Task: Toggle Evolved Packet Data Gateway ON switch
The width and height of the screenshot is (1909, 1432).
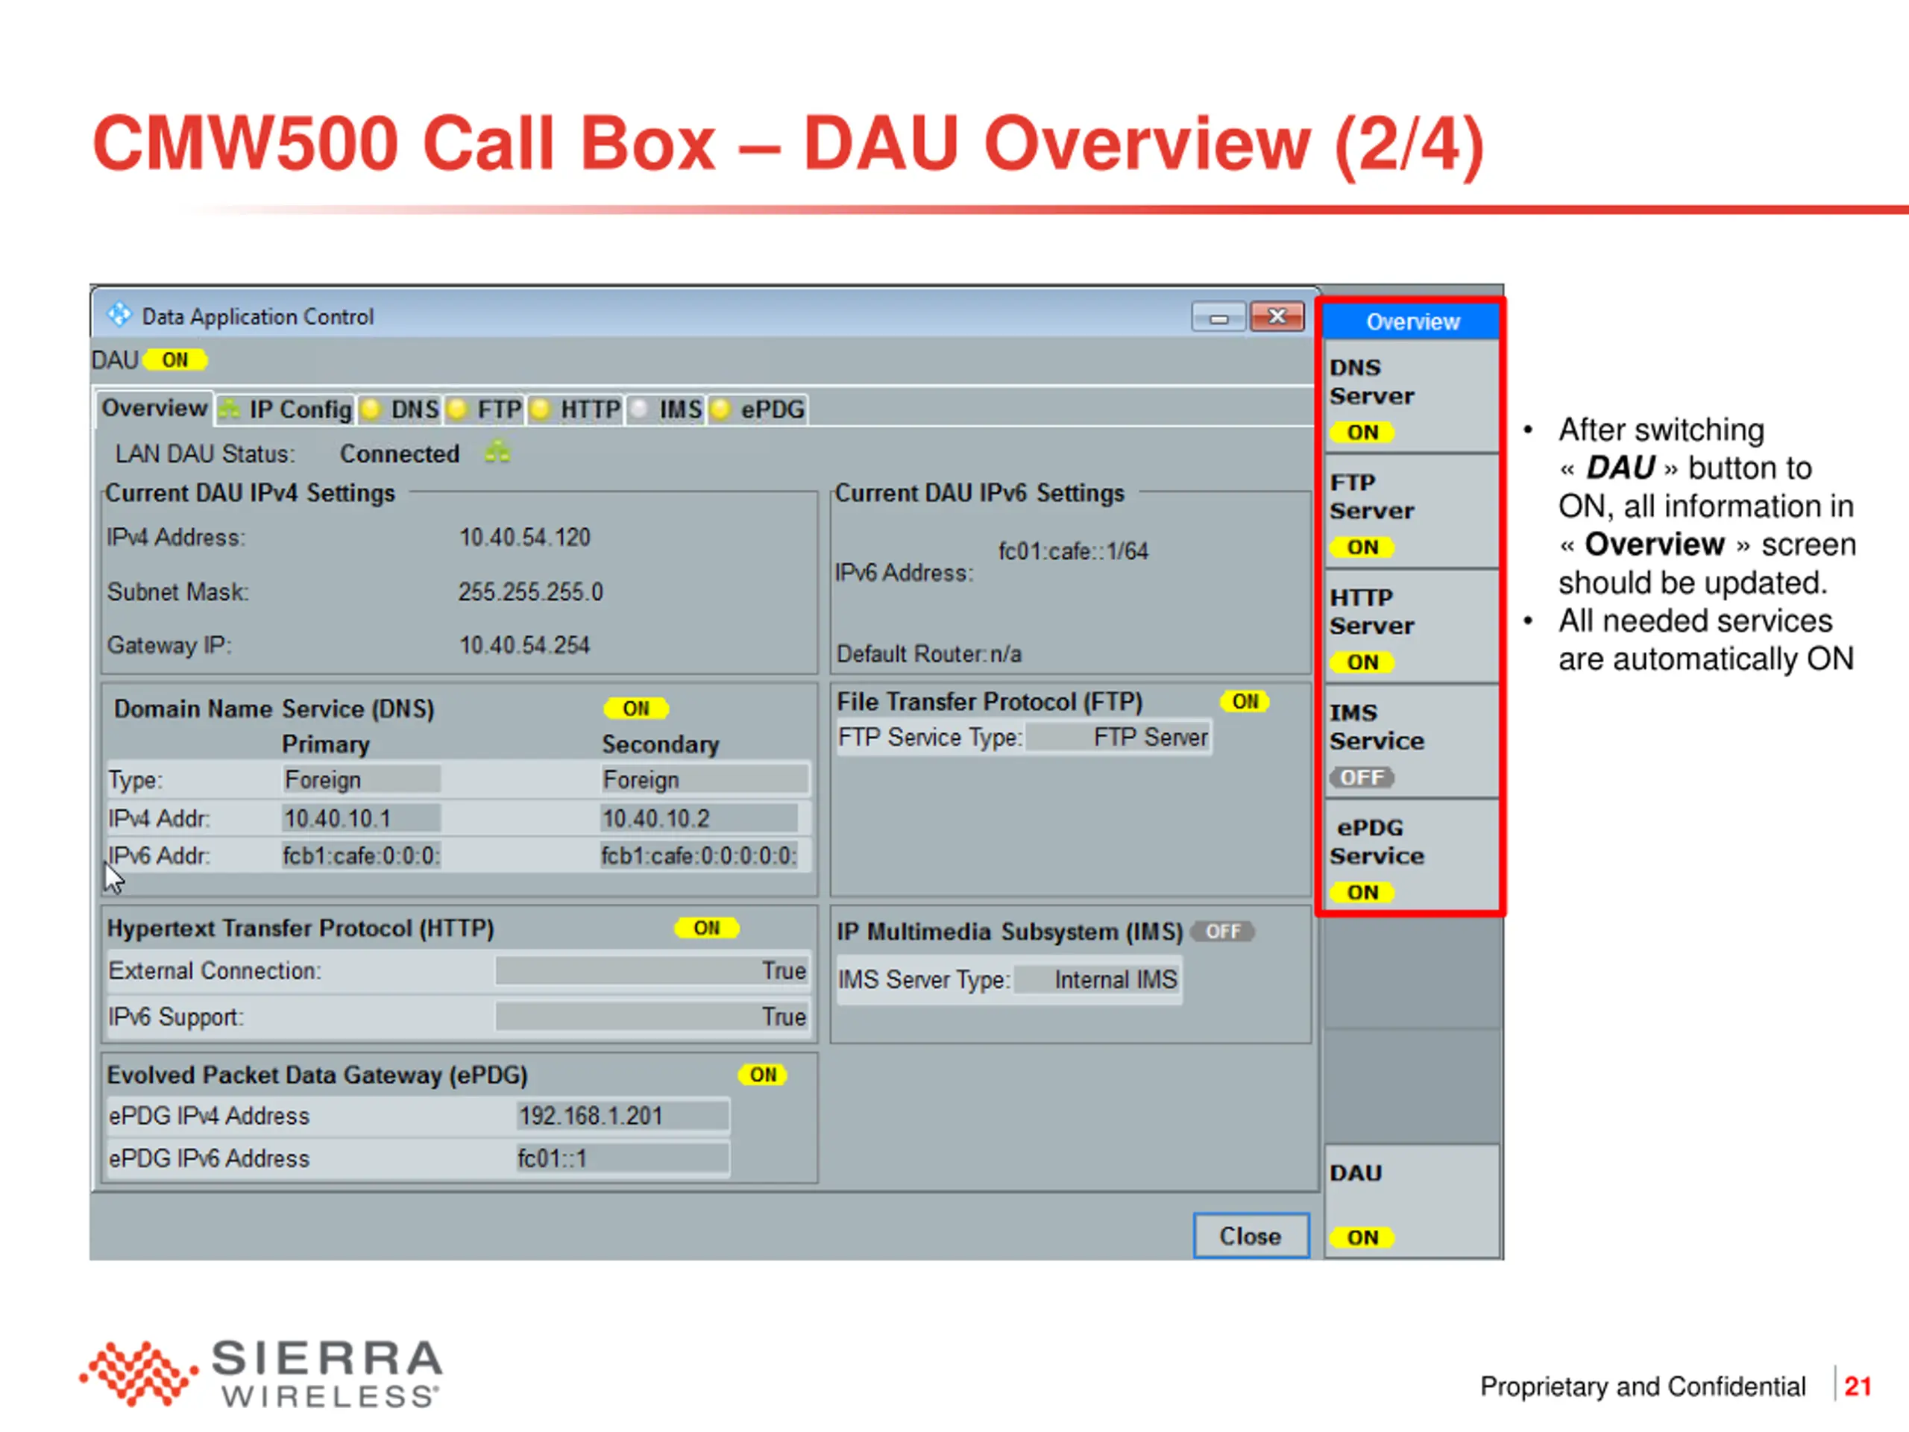Action: 763,1075
